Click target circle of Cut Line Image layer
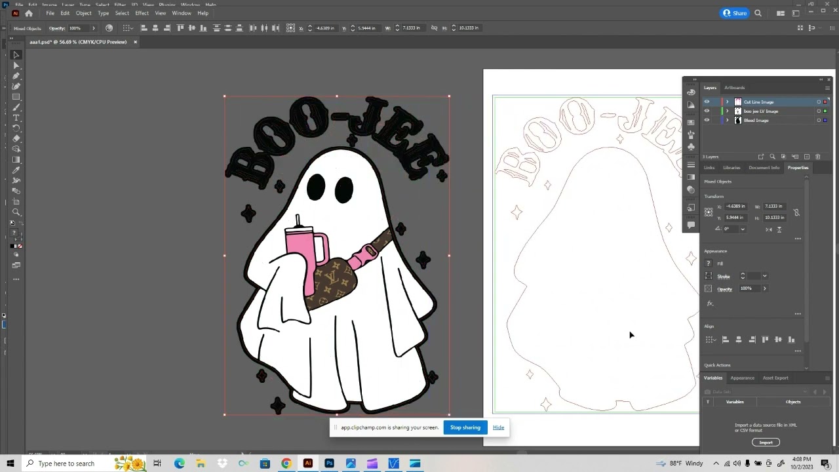 point(819,102)
